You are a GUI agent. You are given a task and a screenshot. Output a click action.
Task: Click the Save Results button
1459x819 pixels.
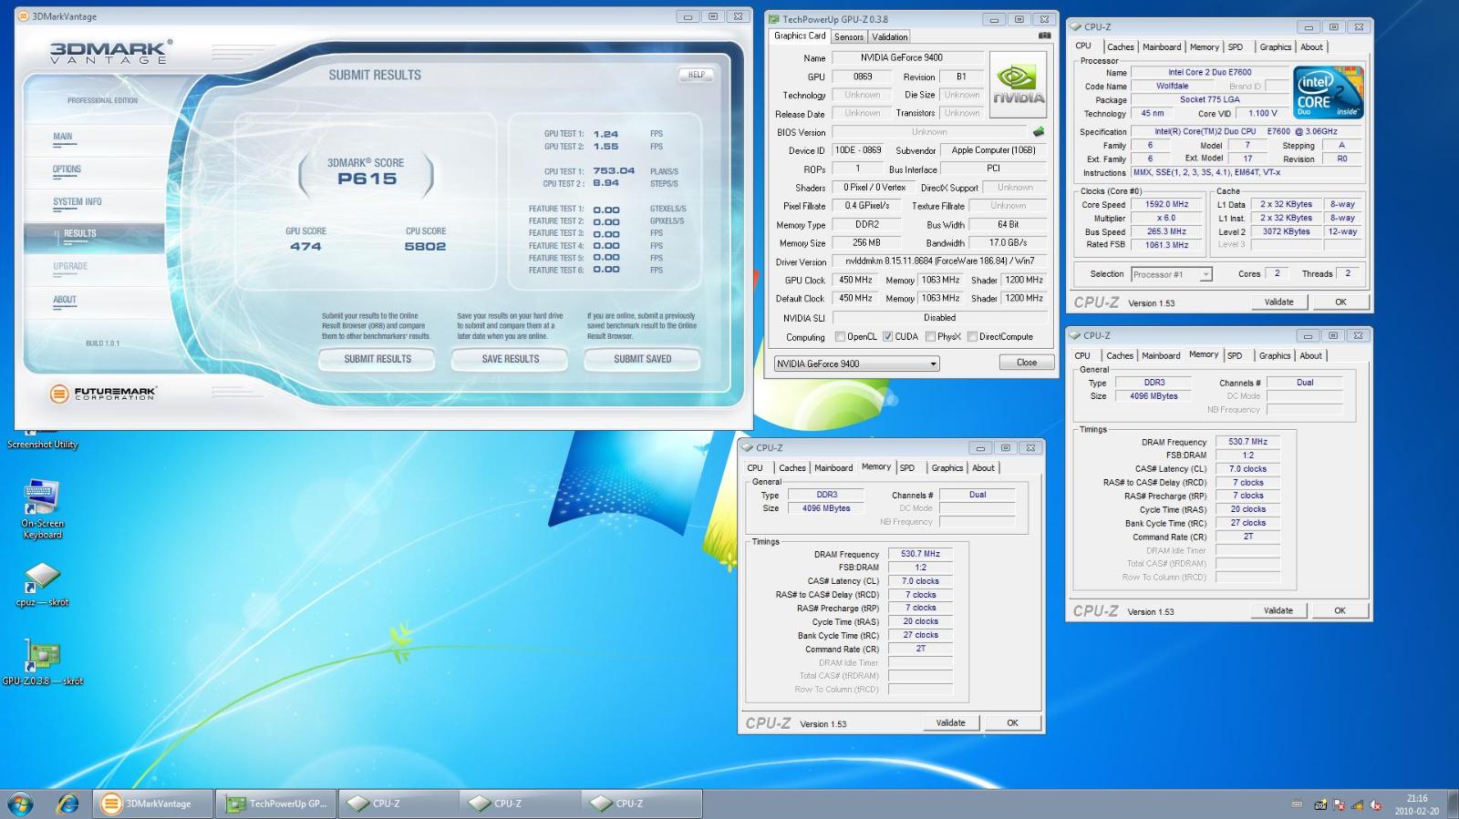[x=510, y=359]
